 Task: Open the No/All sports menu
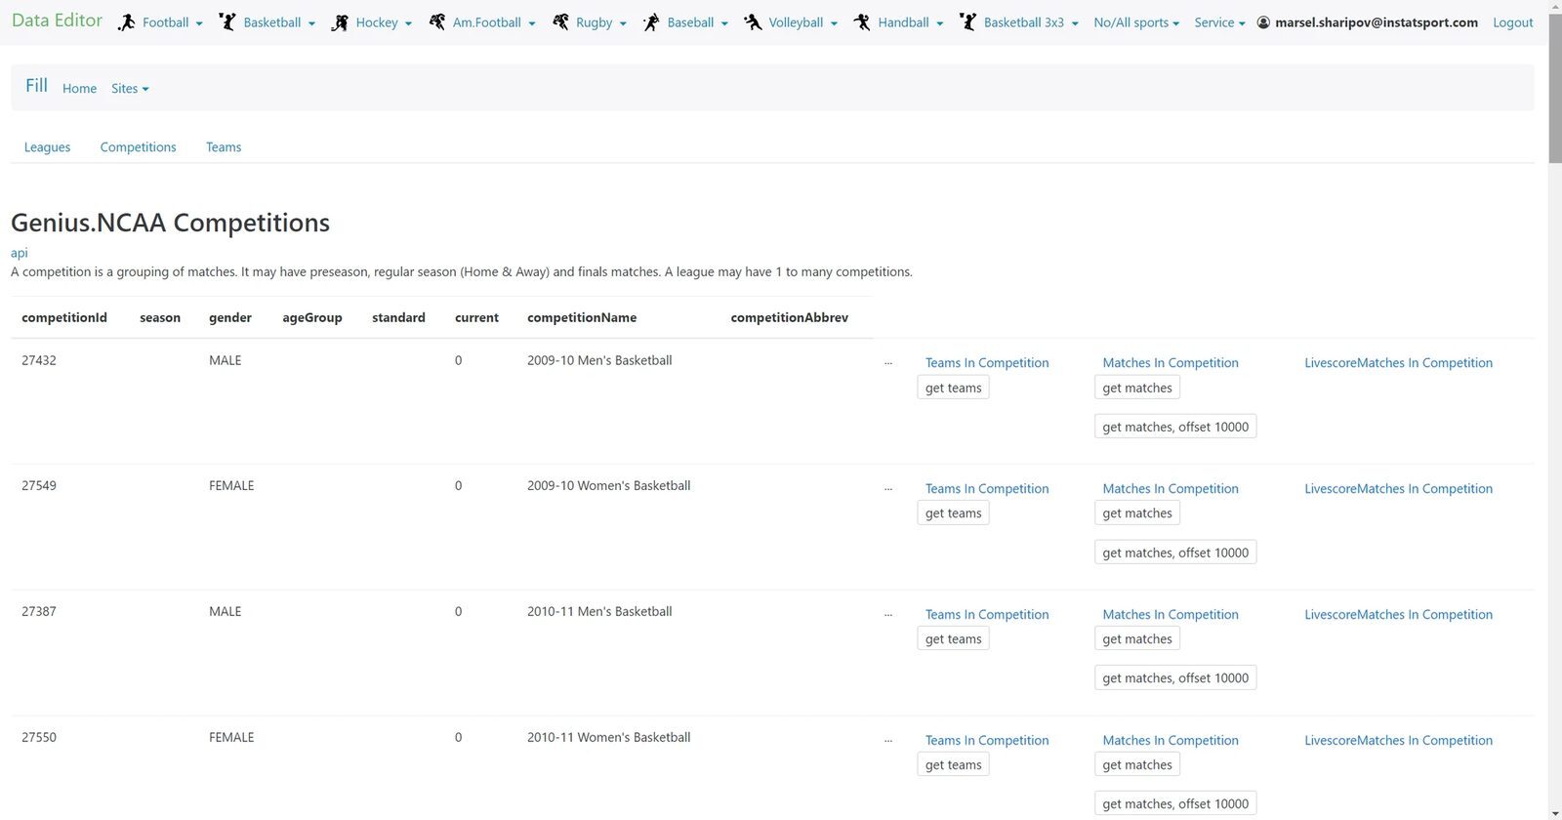(1136, 22)
